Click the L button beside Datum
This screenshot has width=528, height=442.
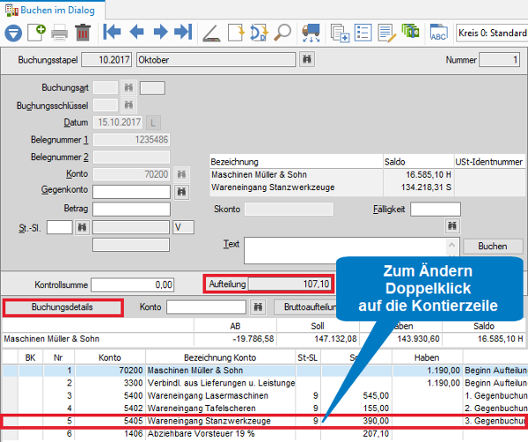153,122
